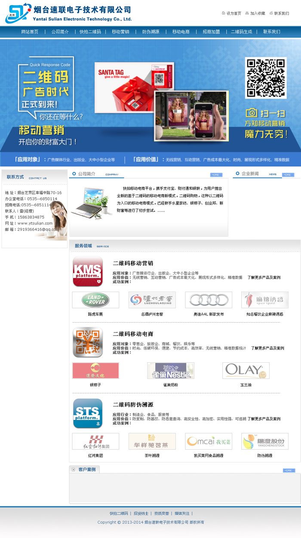Open 快拍二维码 menu item
Screen dimensions: 301x538
click(x=90, y=32)
